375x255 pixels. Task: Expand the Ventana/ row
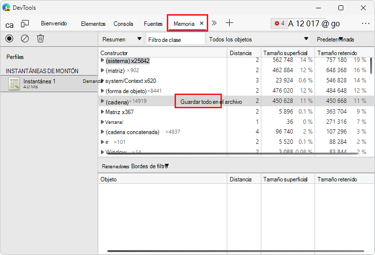tap(102, 122)
